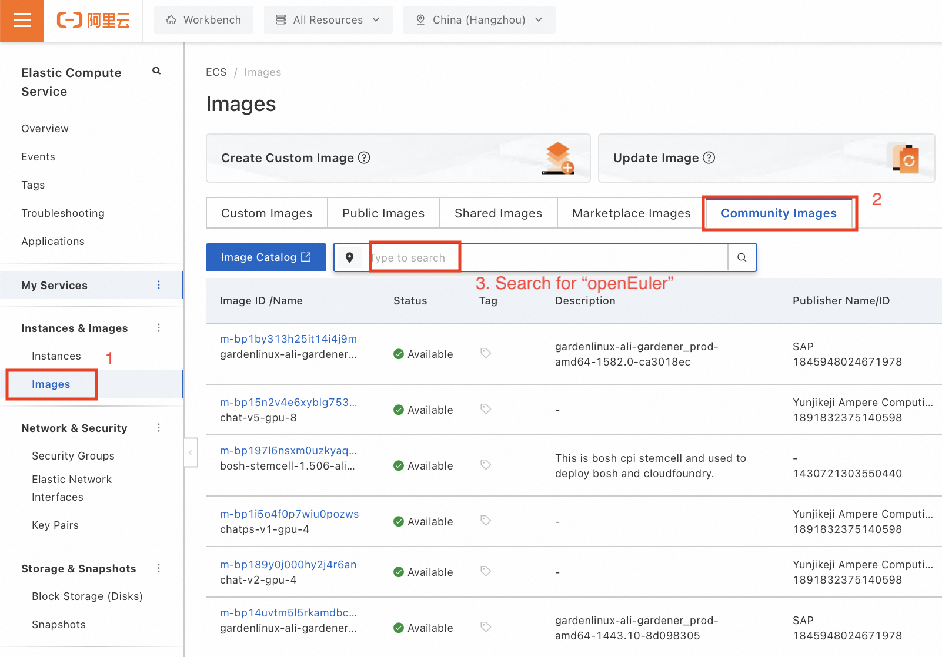Click the tag icon for chat-v5-gpu-8 row

pyautogui.click(x=486, y=409)
